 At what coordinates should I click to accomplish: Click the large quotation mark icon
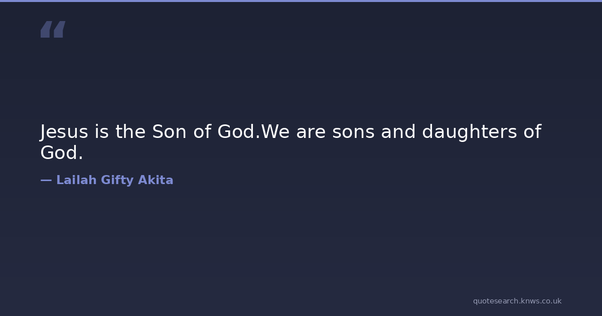[53, 30]
